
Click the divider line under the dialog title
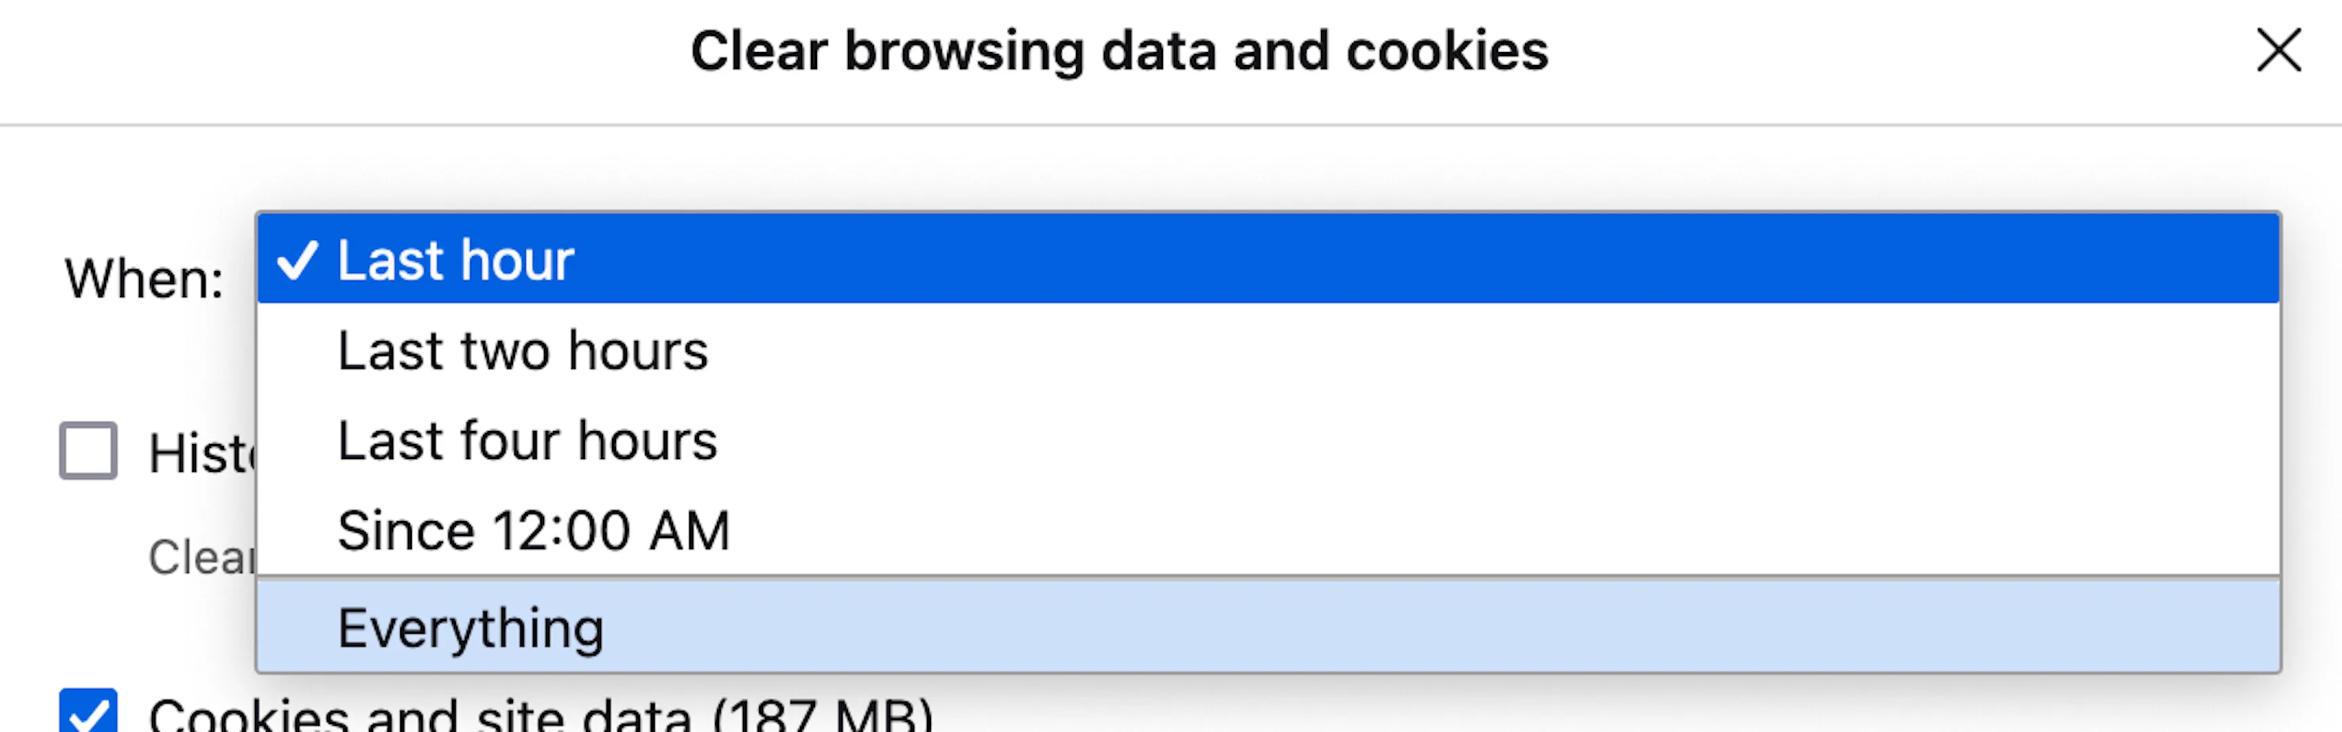[1171, 125]
